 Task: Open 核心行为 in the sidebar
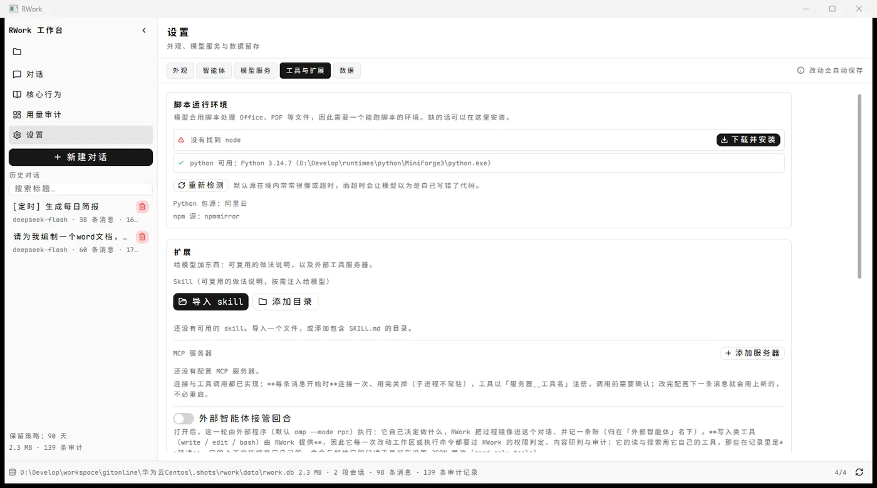click(81, 94)
